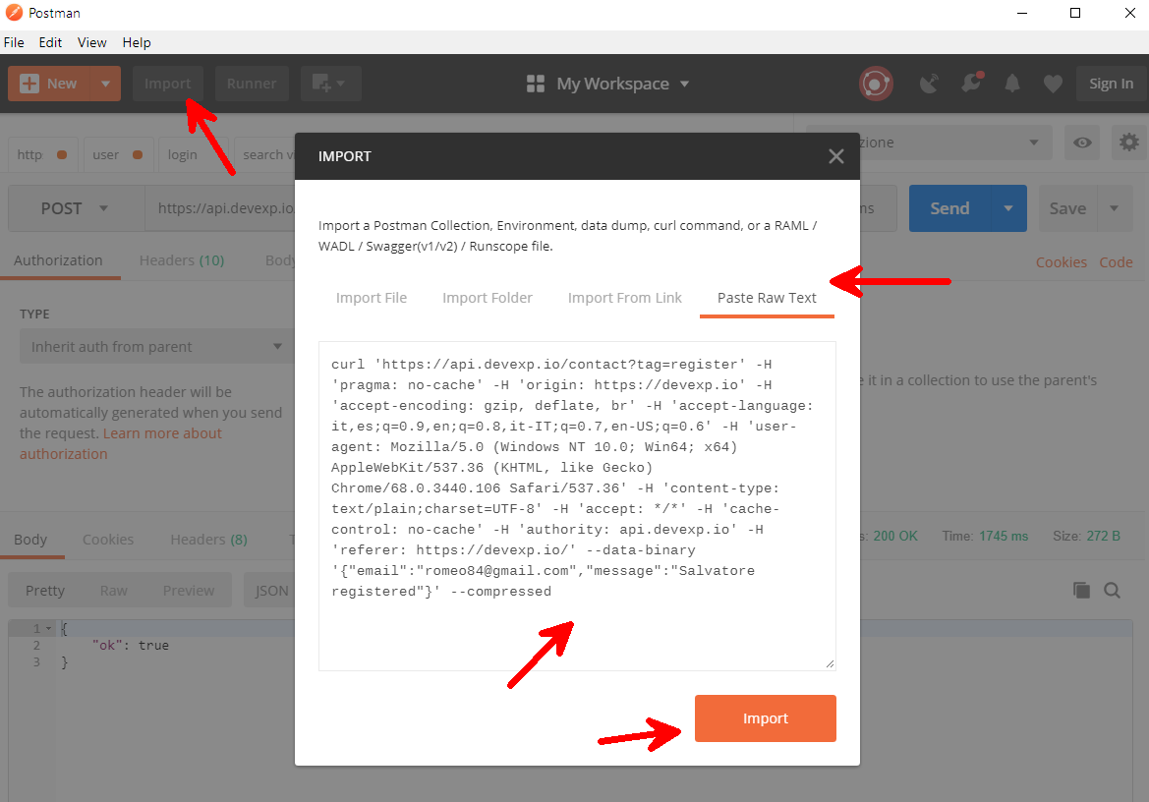Viewport: 1149px width, 802px height.
Task: Open the POST method dropdown
Action: point(76,208)
